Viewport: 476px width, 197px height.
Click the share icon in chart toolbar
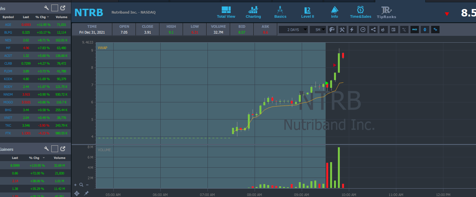[373, 30]
